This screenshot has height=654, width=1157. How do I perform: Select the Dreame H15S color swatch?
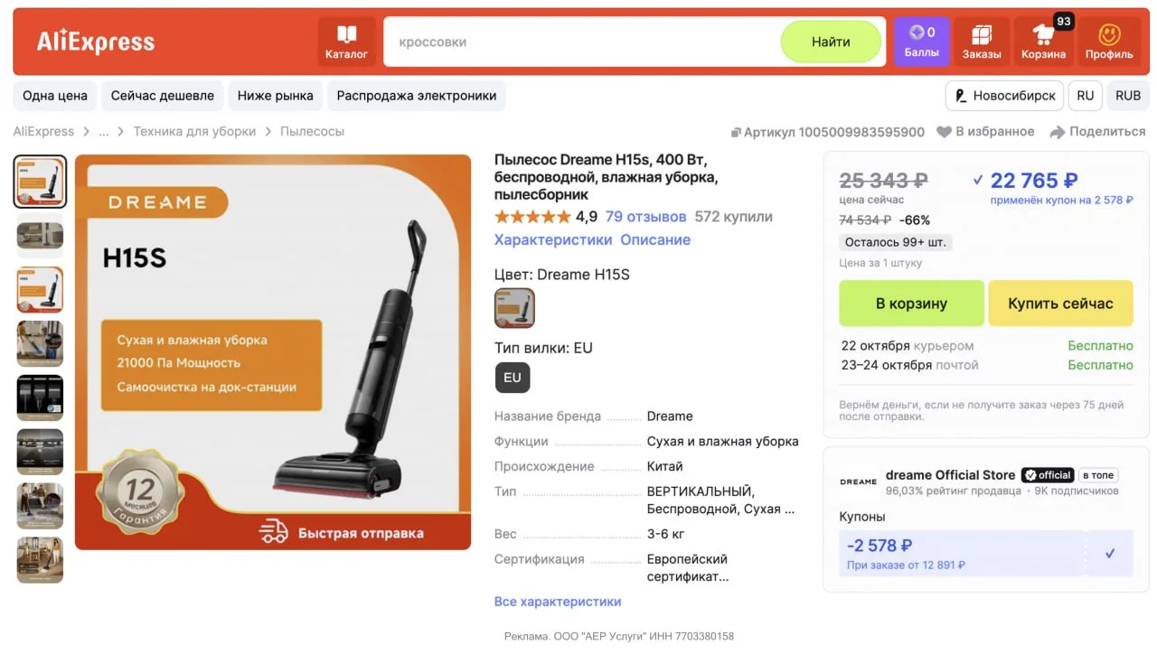coord(514,308)
